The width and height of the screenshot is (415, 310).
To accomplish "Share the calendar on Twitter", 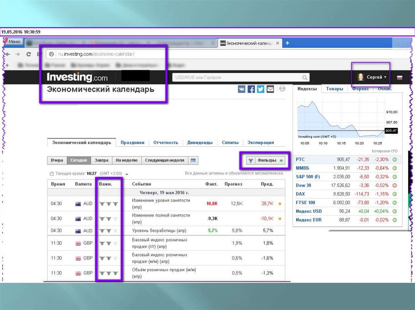I will pos(261,89).
